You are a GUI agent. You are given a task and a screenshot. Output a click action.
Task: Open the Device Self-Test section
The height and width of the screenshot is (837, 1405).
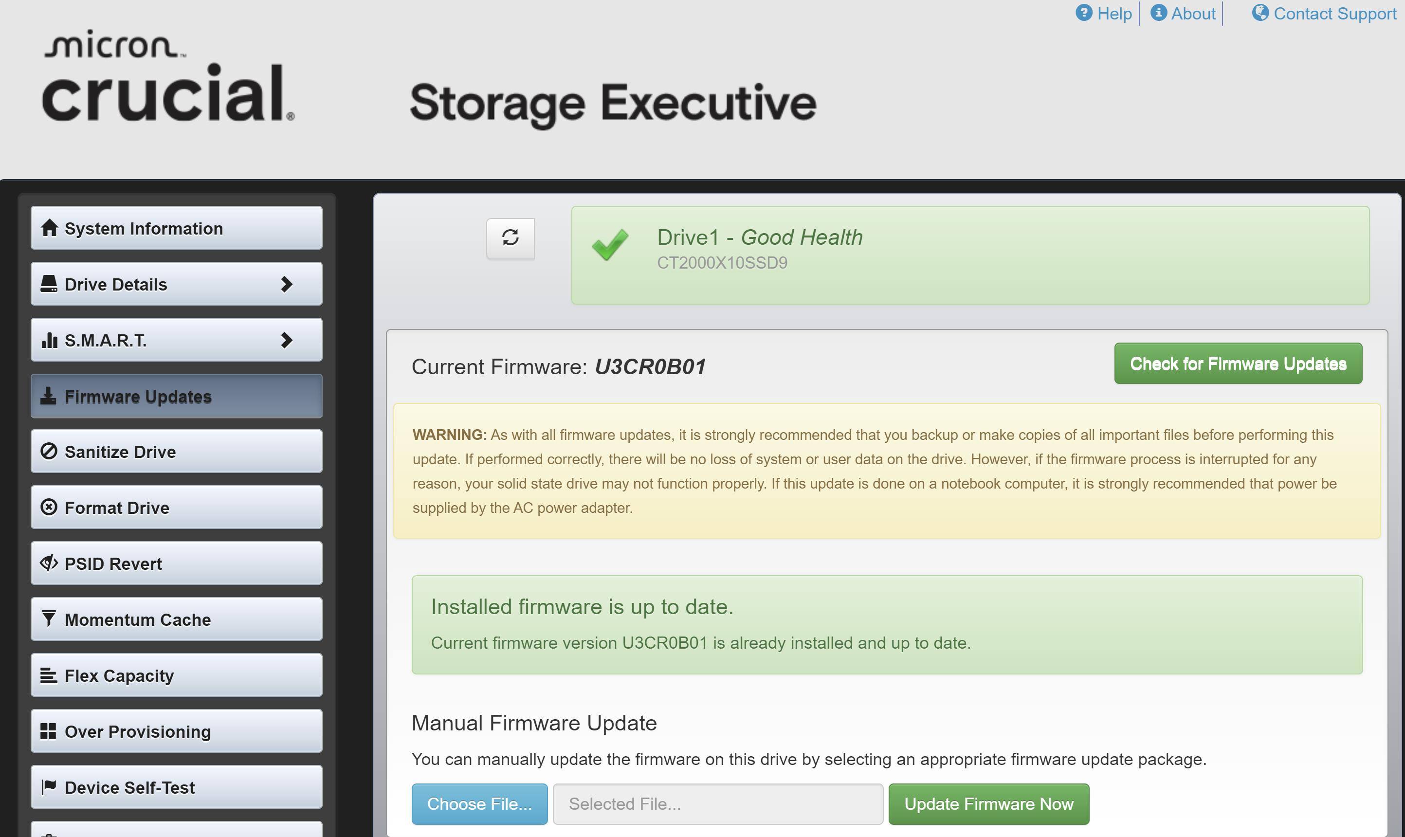pyautogui.click(x=176, y=787)
